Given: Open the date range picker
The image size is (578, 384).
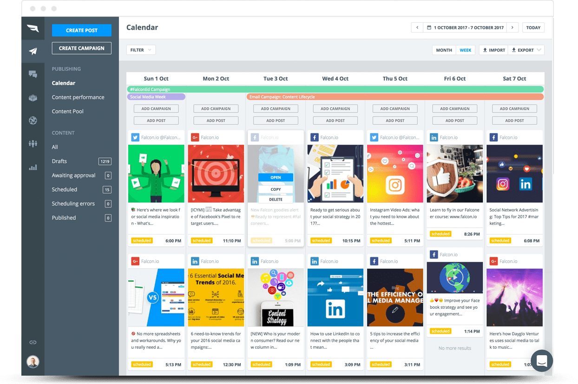Looking at the screenshot, I should pos(465,28).
